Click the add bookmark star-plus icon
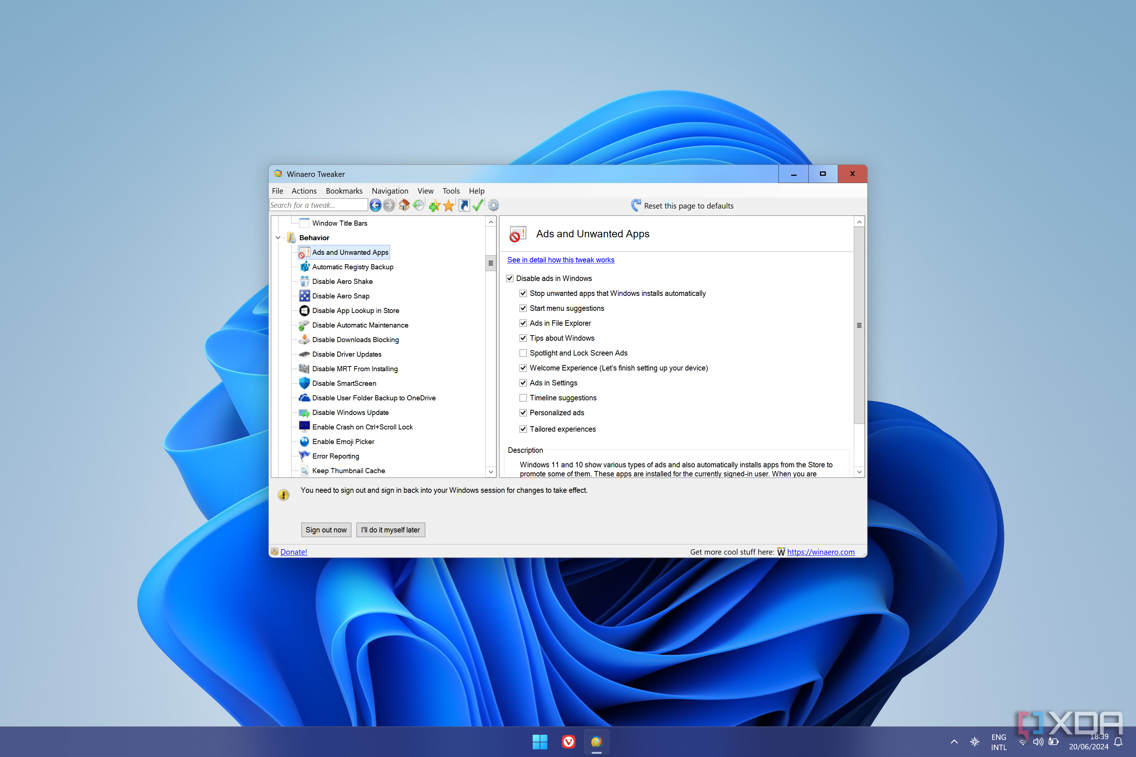 434,206
